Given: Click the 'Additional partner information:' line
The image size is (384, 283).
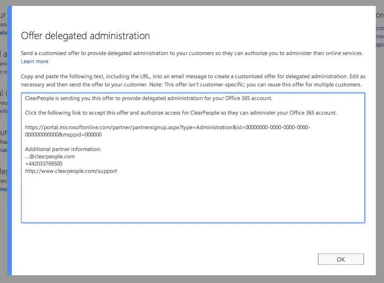Looking at the screenshot, I should coord(63,149).
